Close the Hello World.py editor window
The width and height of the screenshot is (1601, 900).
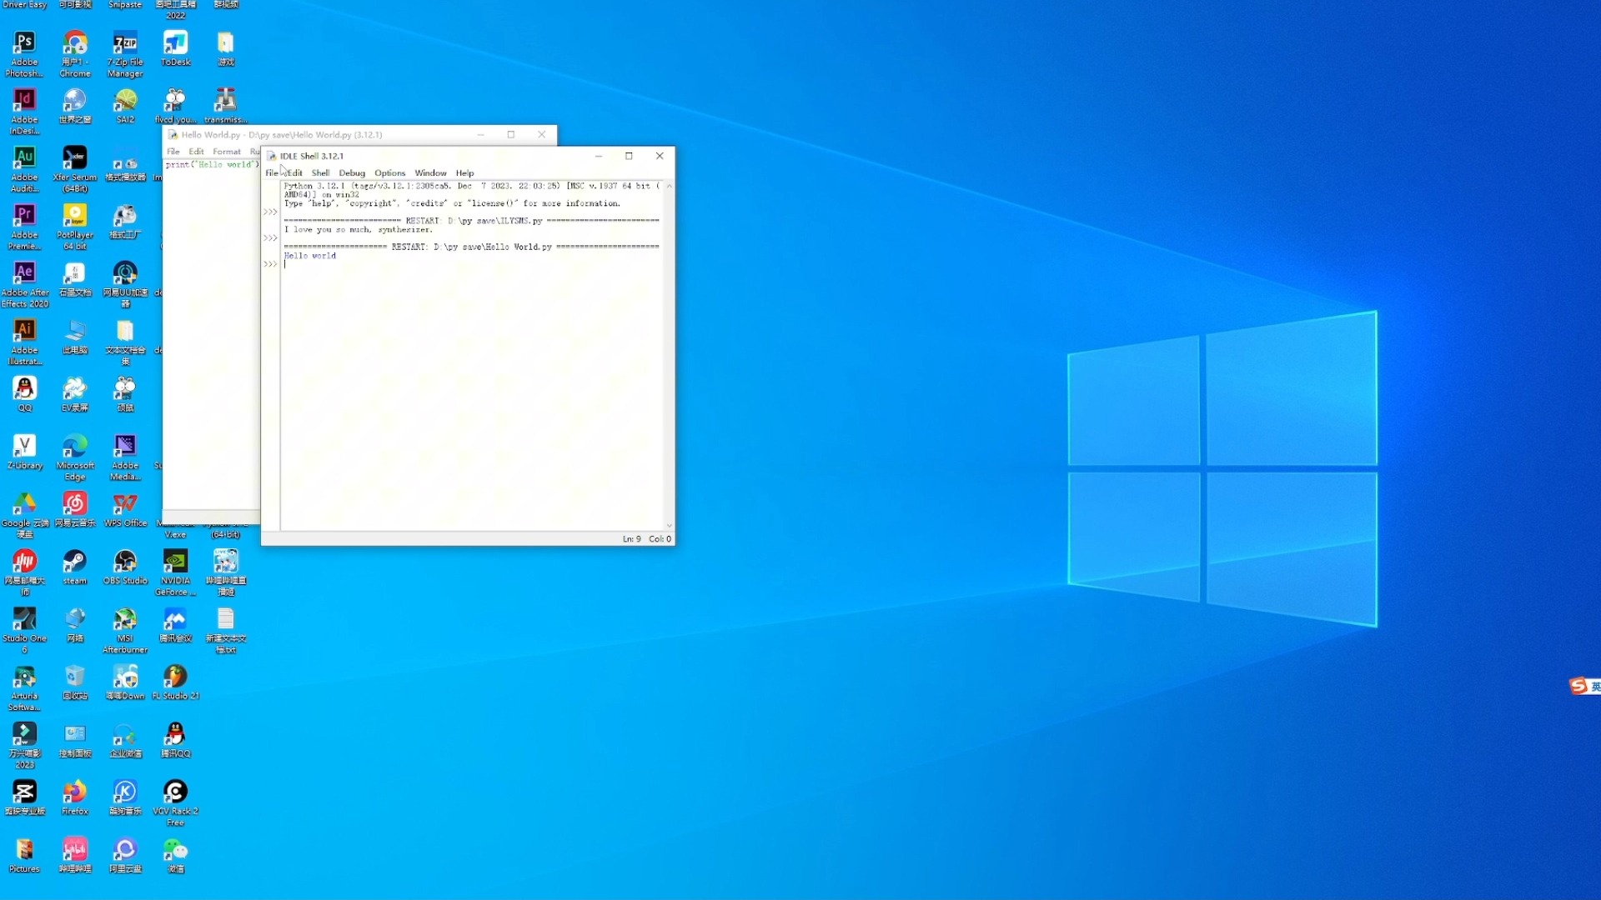[542, 134]
